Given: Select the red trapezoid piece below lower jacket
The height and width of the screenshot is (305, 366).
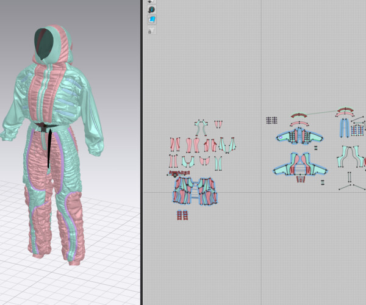Looking at the screenshot, I should click(x=301, y=179).
